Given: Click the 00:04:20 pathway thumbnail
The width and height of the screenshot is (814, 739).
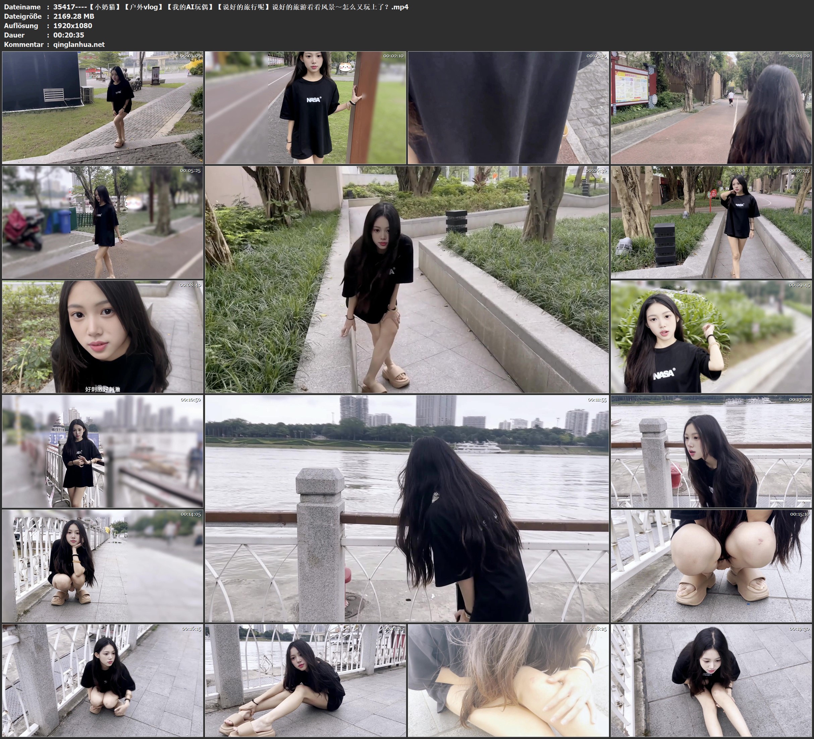Looking at the screenshot, I should (x=711, y=107).
